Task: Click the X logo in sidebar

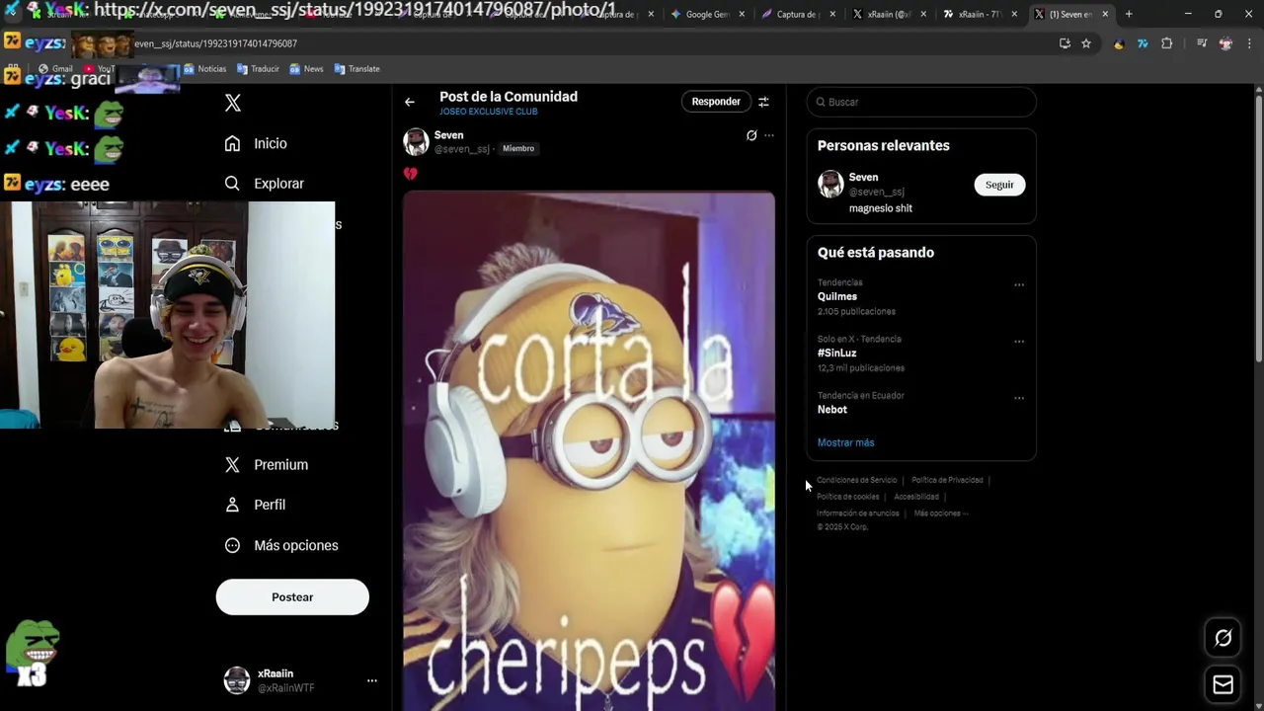Action: tap(233, 103)
